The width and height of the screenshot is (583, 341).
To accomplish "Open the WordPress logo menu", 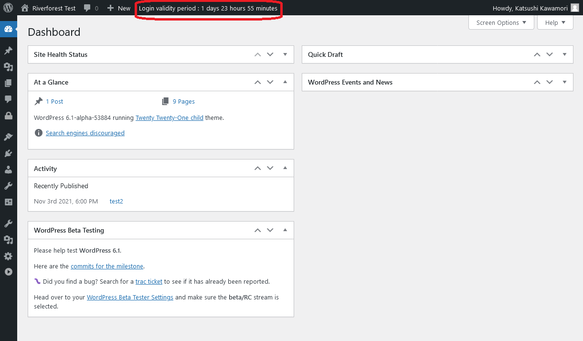I will pos(8,8).
